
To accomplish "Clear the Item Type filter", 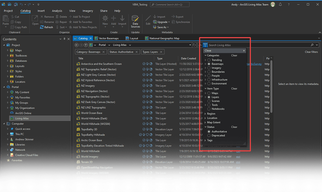I will click(x=234, y=89).
